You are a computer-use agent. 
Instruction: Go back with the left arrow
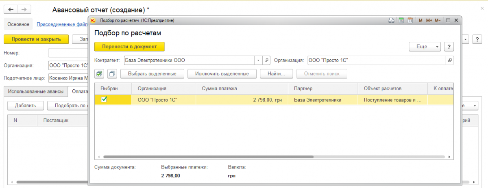coord(11,9)
